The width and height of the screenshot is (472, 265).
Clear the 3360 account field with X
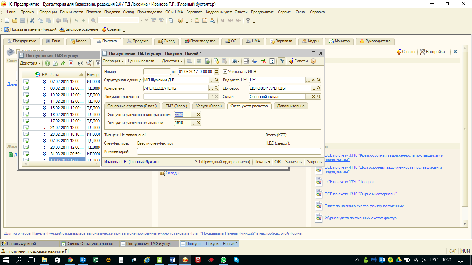click(x=199, y=115)
